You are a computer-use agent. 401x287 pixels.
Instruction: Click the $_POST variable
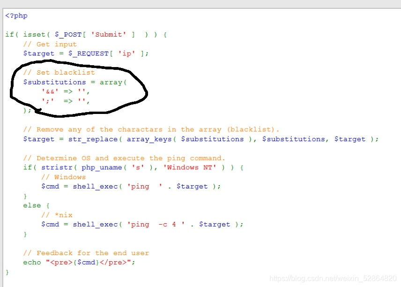tap(67, 34)
